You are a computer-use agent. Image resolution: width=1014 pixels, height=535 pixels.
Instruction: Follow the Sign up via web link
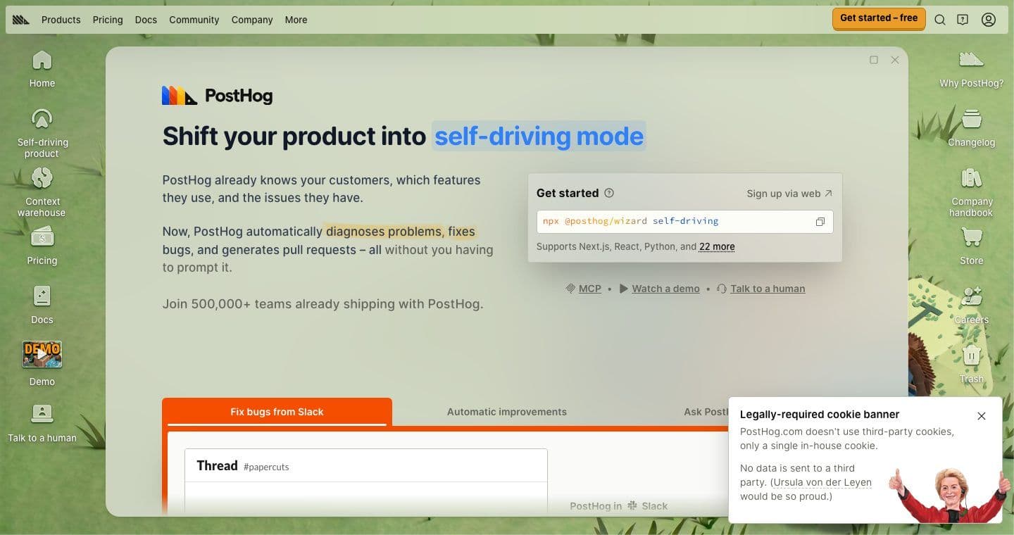click(x=789, y=194)
